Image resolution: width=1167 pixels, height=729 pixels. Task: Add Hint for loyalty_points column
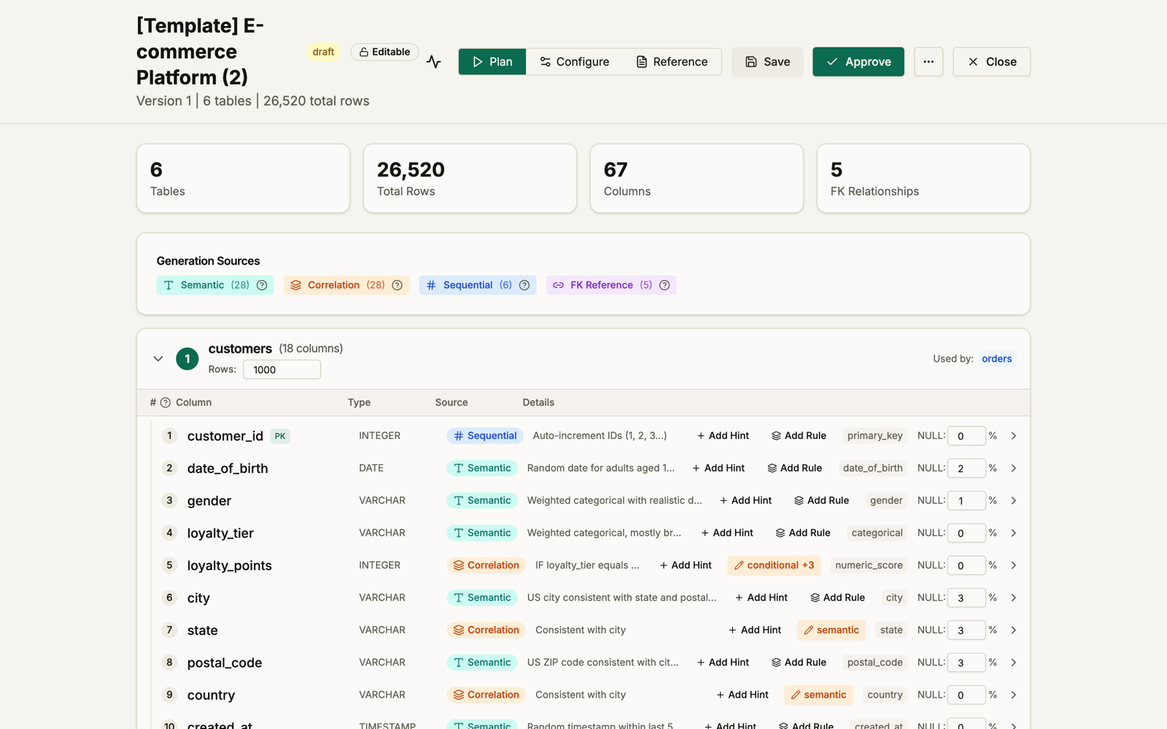click(686, 566)
